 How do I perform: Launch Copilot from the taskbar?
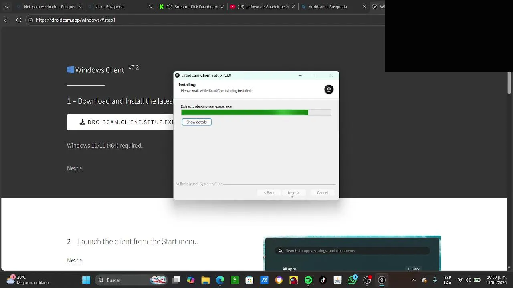point(191,280)
